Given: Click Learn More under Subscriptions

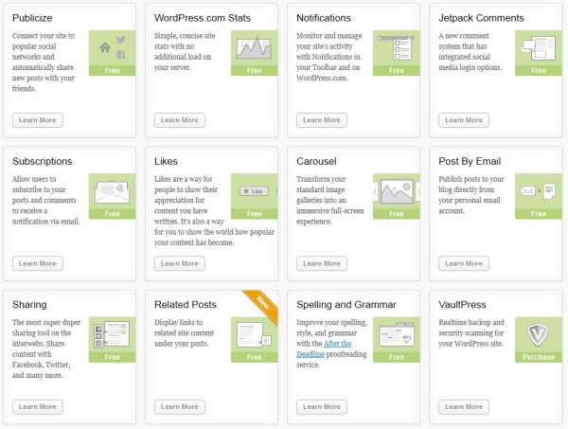Looking at the screenshot, I should [x=38, y=263].
